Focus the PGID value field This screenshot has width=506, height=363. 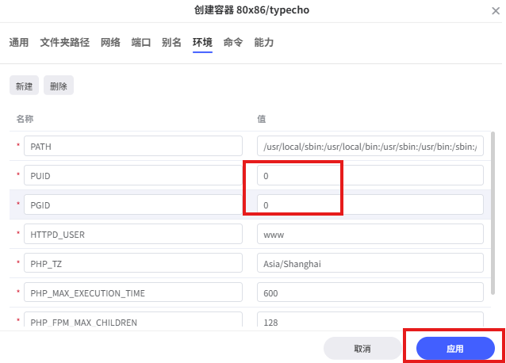click(x=370, y=204)
